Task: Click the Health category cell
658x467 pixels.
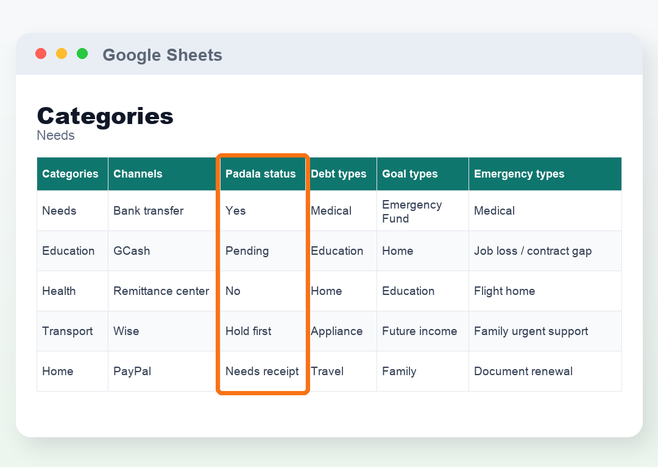Action: (73, 291)
